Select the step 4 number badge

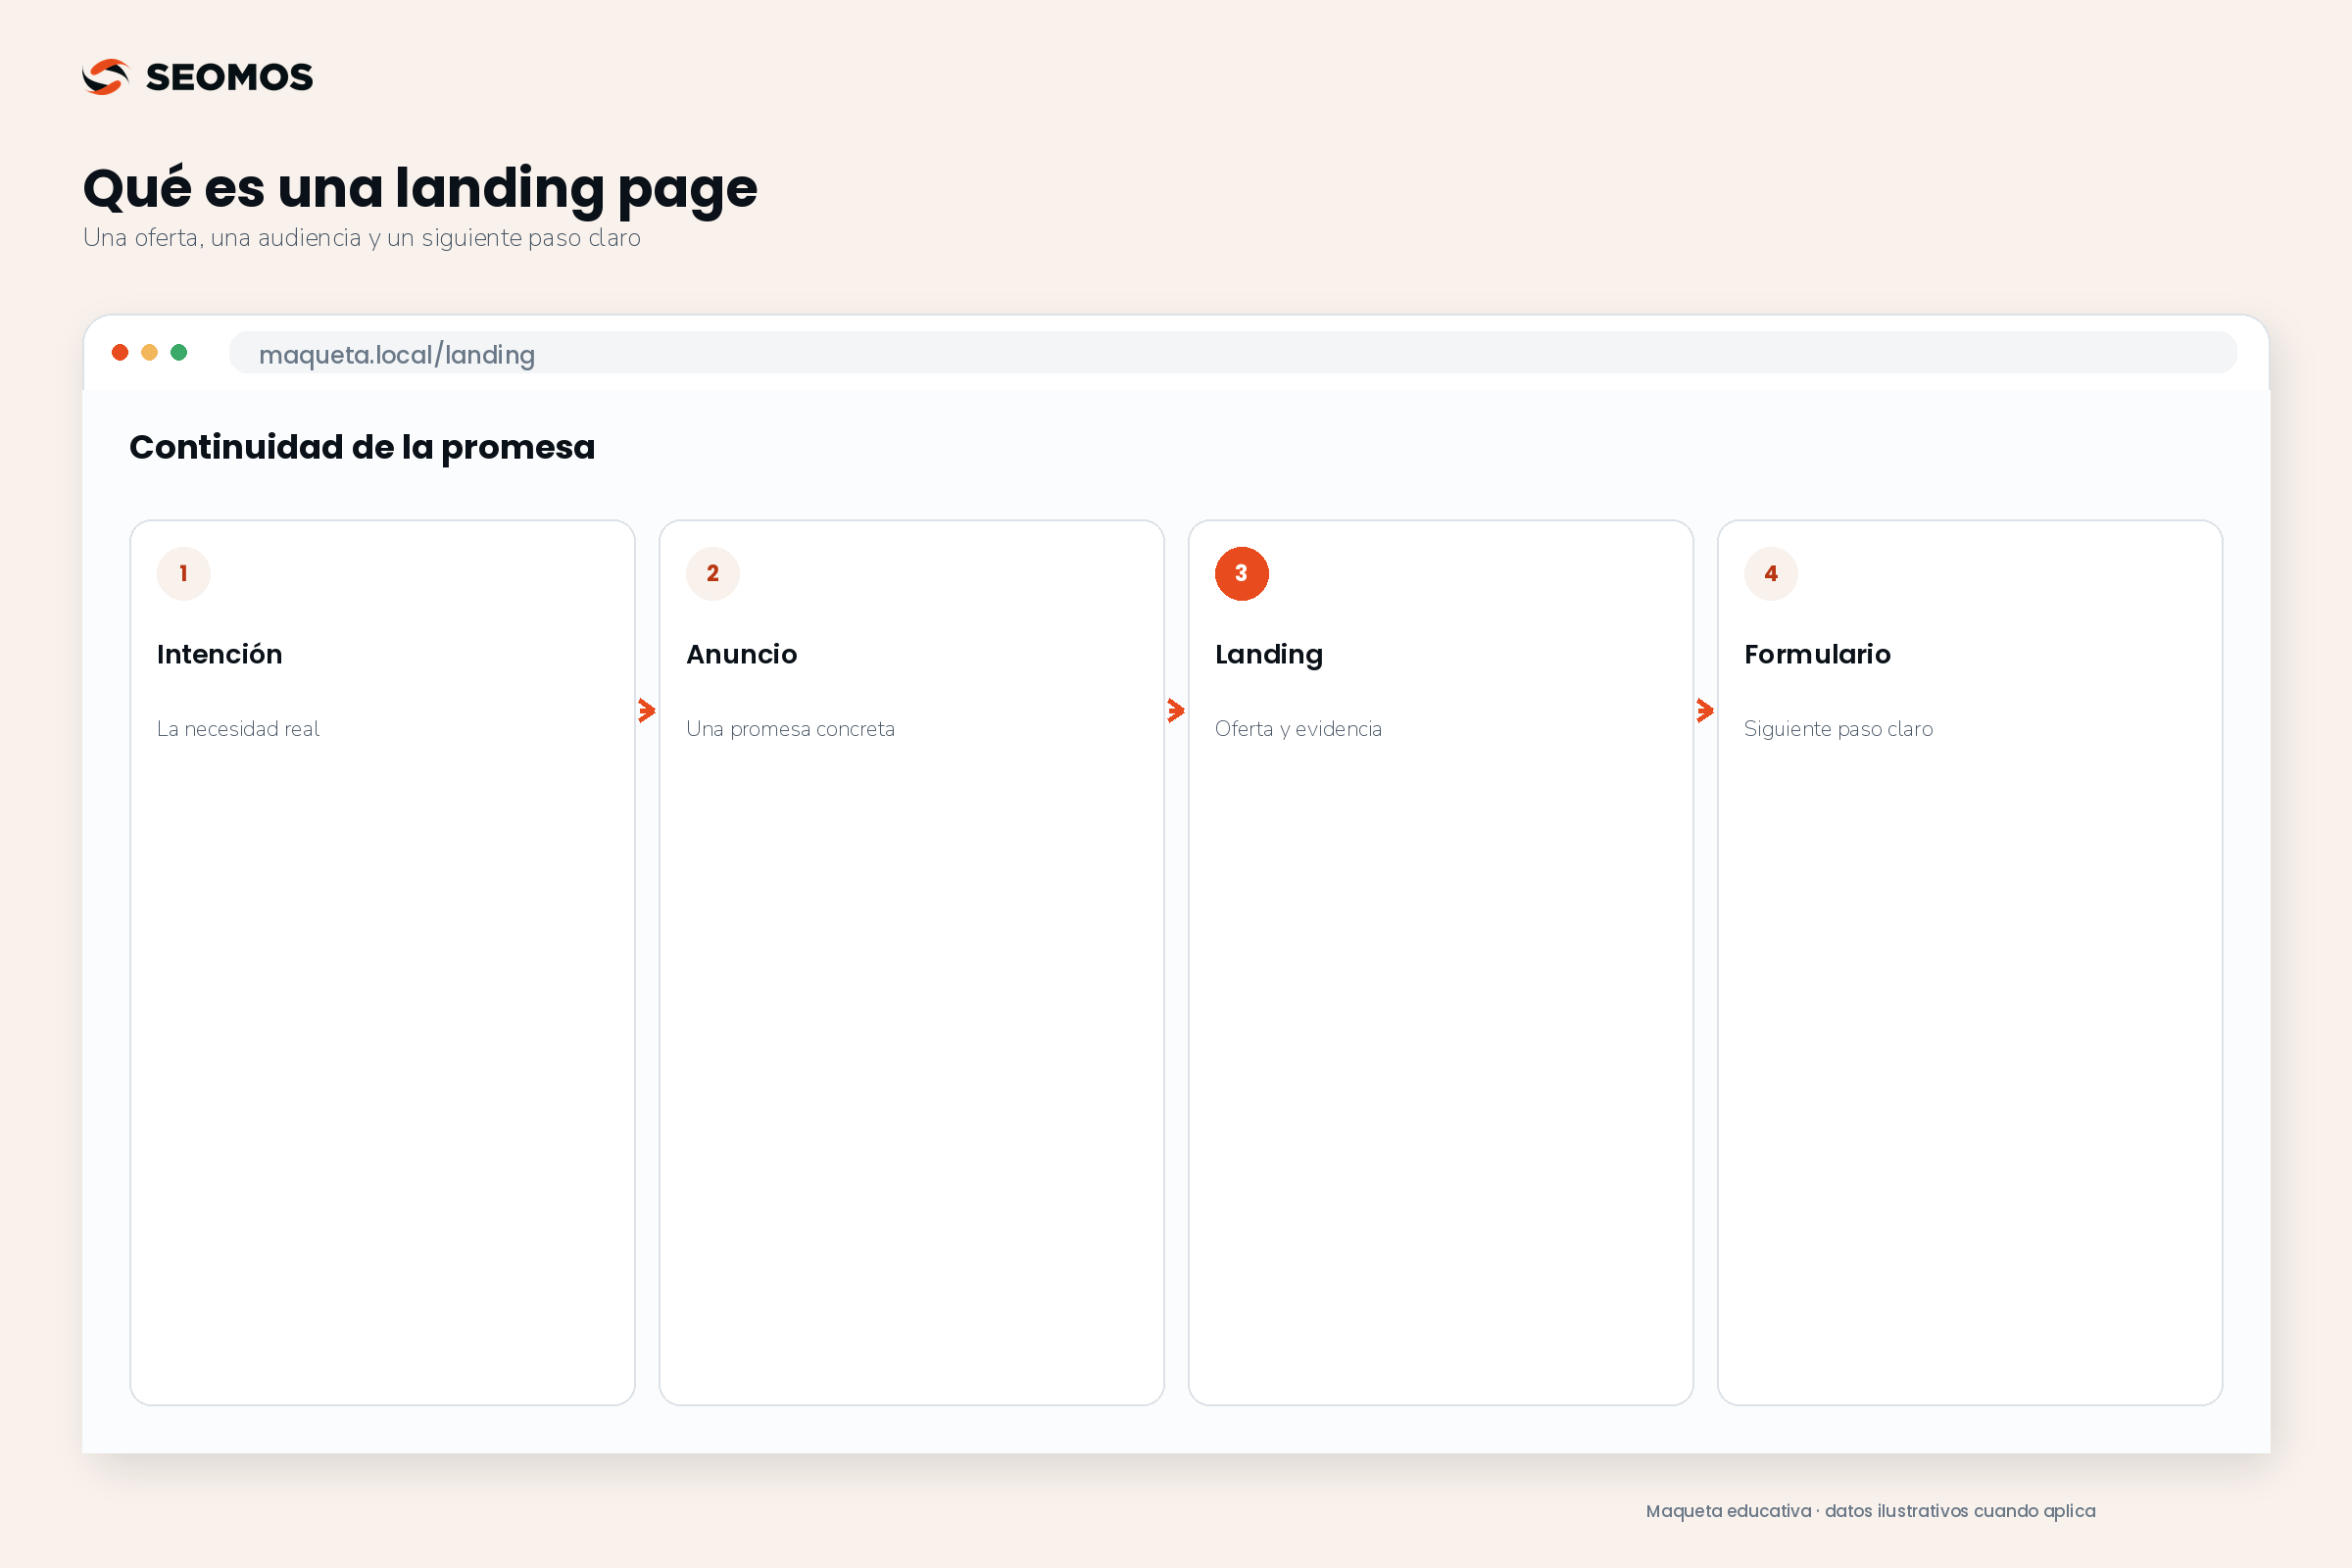click(1771, 574)
